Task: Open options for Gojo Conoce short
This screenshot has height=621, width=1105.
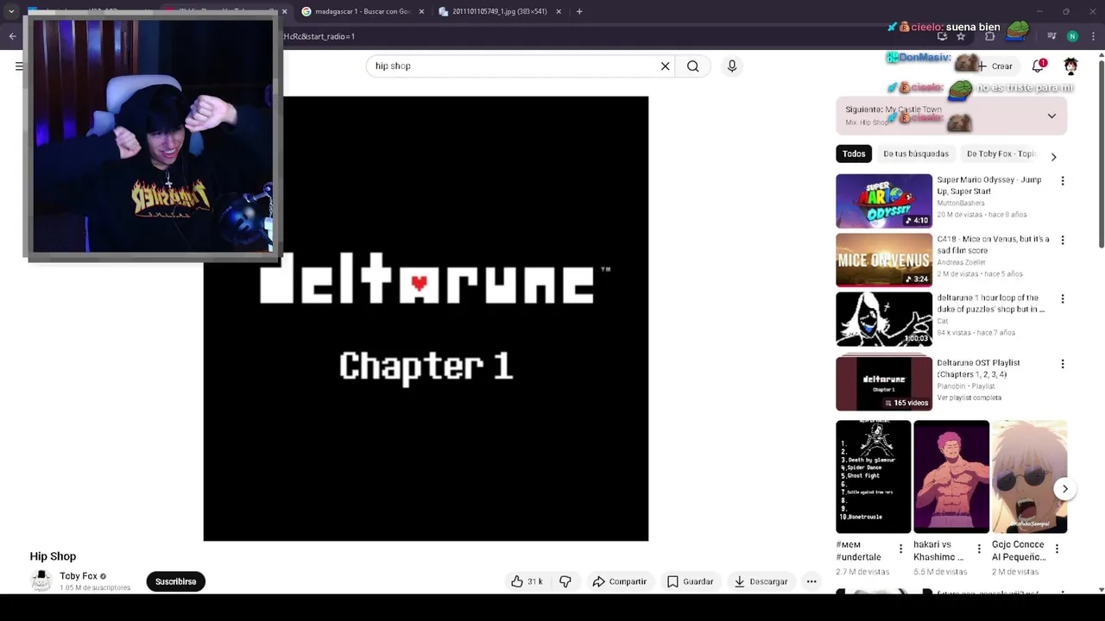Action: click(1057, 549)
